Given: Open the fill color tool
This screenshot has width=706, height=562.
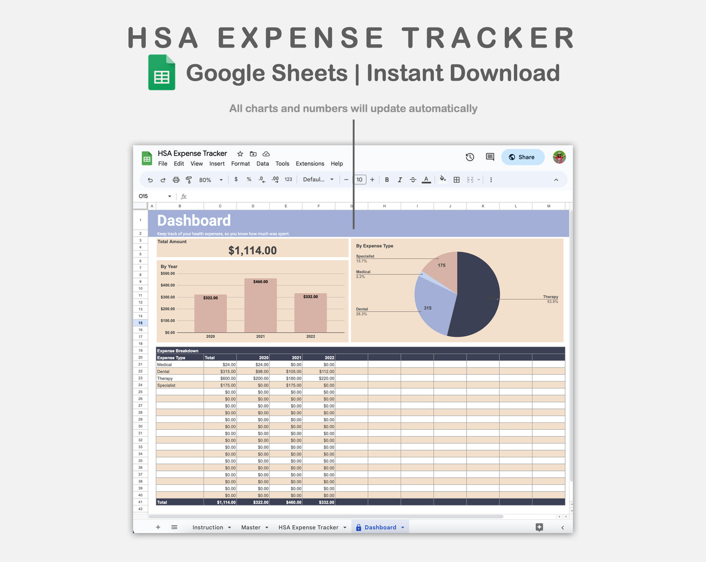Looking at the screenshot, I should pos(443,180).
